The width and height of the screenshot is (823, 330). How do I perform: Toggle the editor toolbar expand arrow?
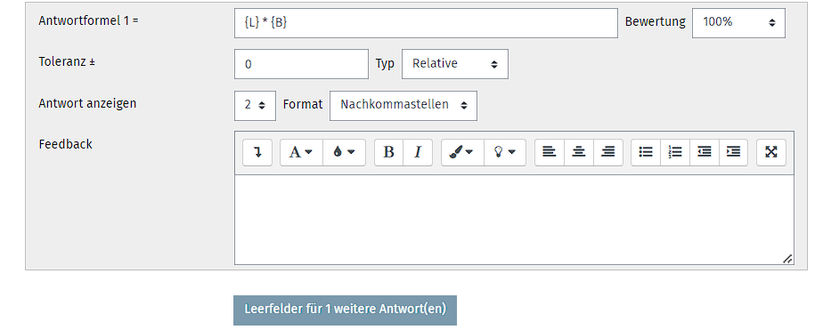[257, 152]
